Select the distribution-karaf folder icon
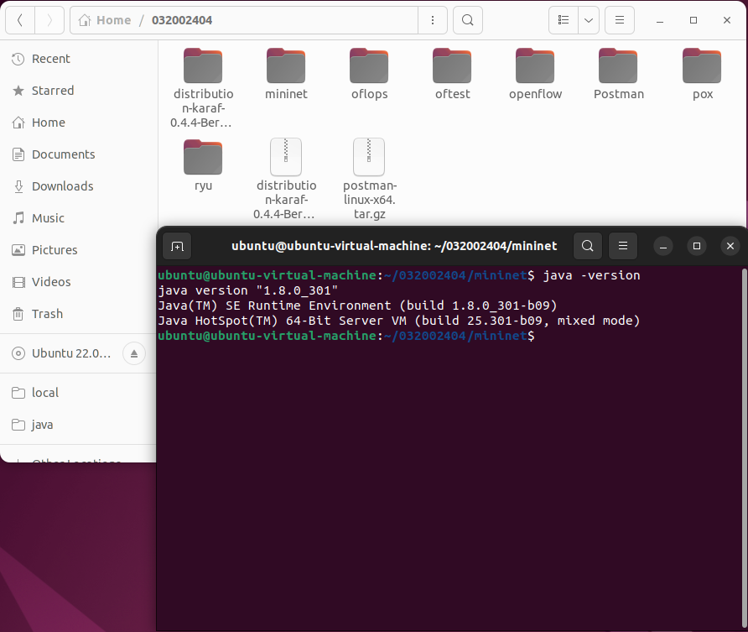 [x=203, y=65]
